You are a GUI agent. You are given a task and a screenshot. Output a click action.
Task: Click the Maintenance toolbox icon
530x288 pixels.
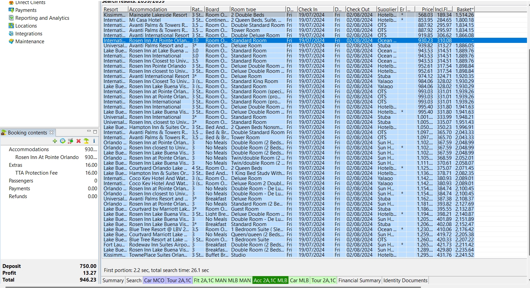pos(11,42)
